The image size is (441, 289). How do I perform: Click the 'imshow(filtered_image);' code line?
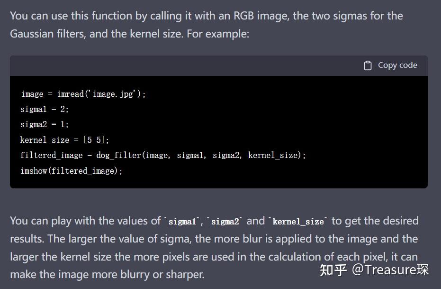tap(72, 171)
